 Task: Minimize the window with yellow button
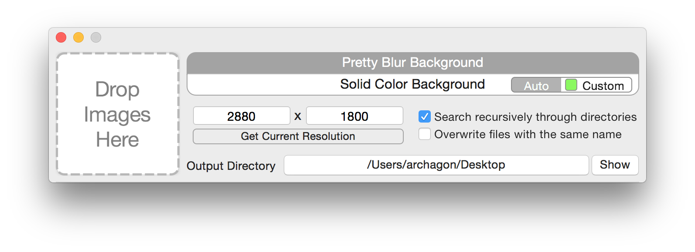click(78, 37)
